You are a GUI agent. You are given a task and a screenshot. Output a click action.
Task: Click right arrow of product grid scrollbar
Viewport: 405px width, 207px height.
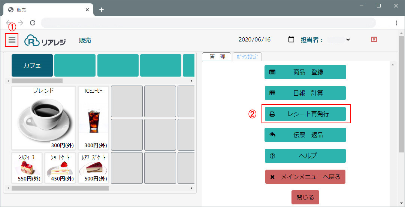[191, 188]
